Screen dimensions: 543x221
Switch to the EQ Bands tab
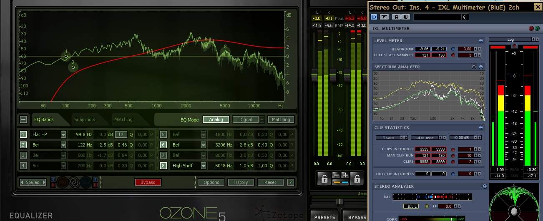pos(44,119)
